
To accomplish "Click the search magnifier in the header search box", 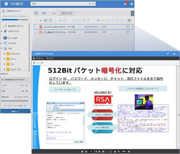I will 93,4.
